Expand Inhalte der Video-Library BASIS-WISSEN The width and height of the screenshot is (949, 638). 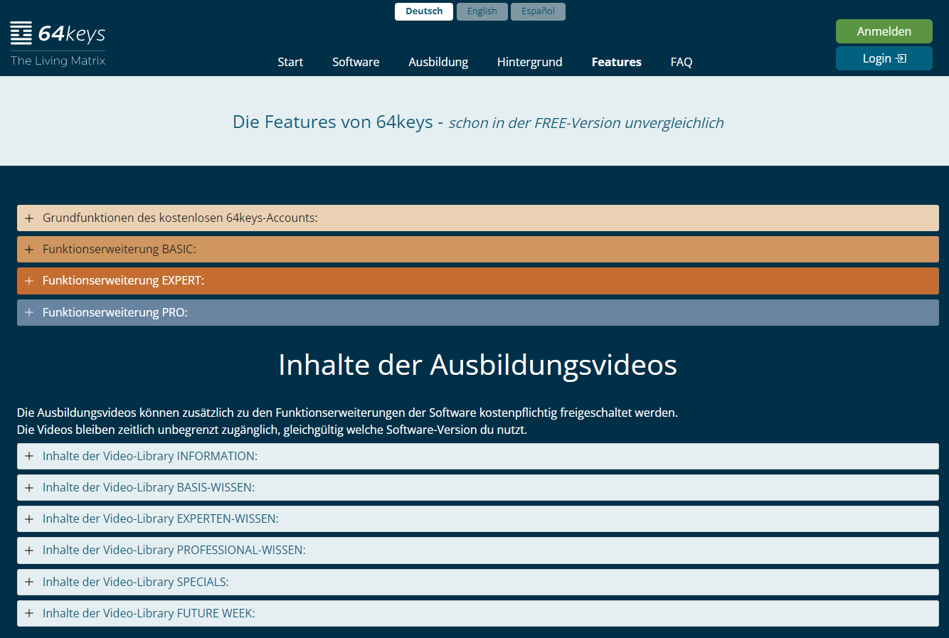click(x=148, y=487)
